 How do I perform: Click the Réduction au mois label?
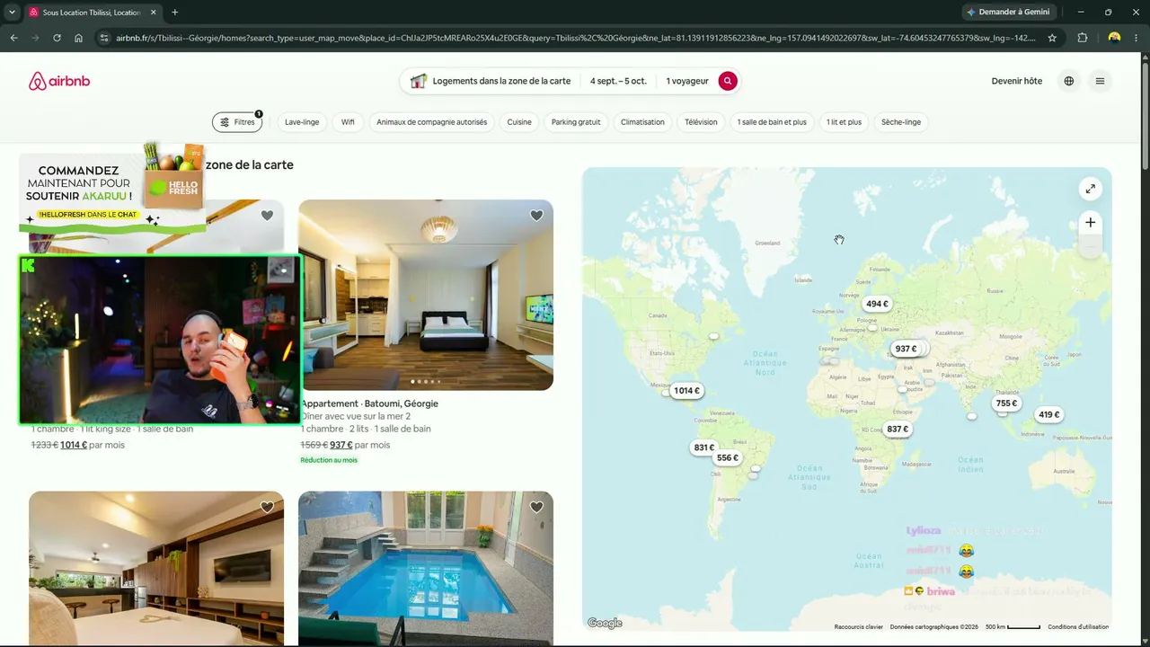[x=329, y=460]
